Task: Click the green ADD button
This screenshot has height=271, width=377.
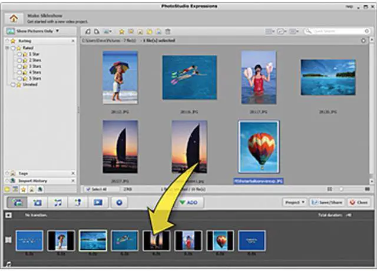Action: [189, 202]
